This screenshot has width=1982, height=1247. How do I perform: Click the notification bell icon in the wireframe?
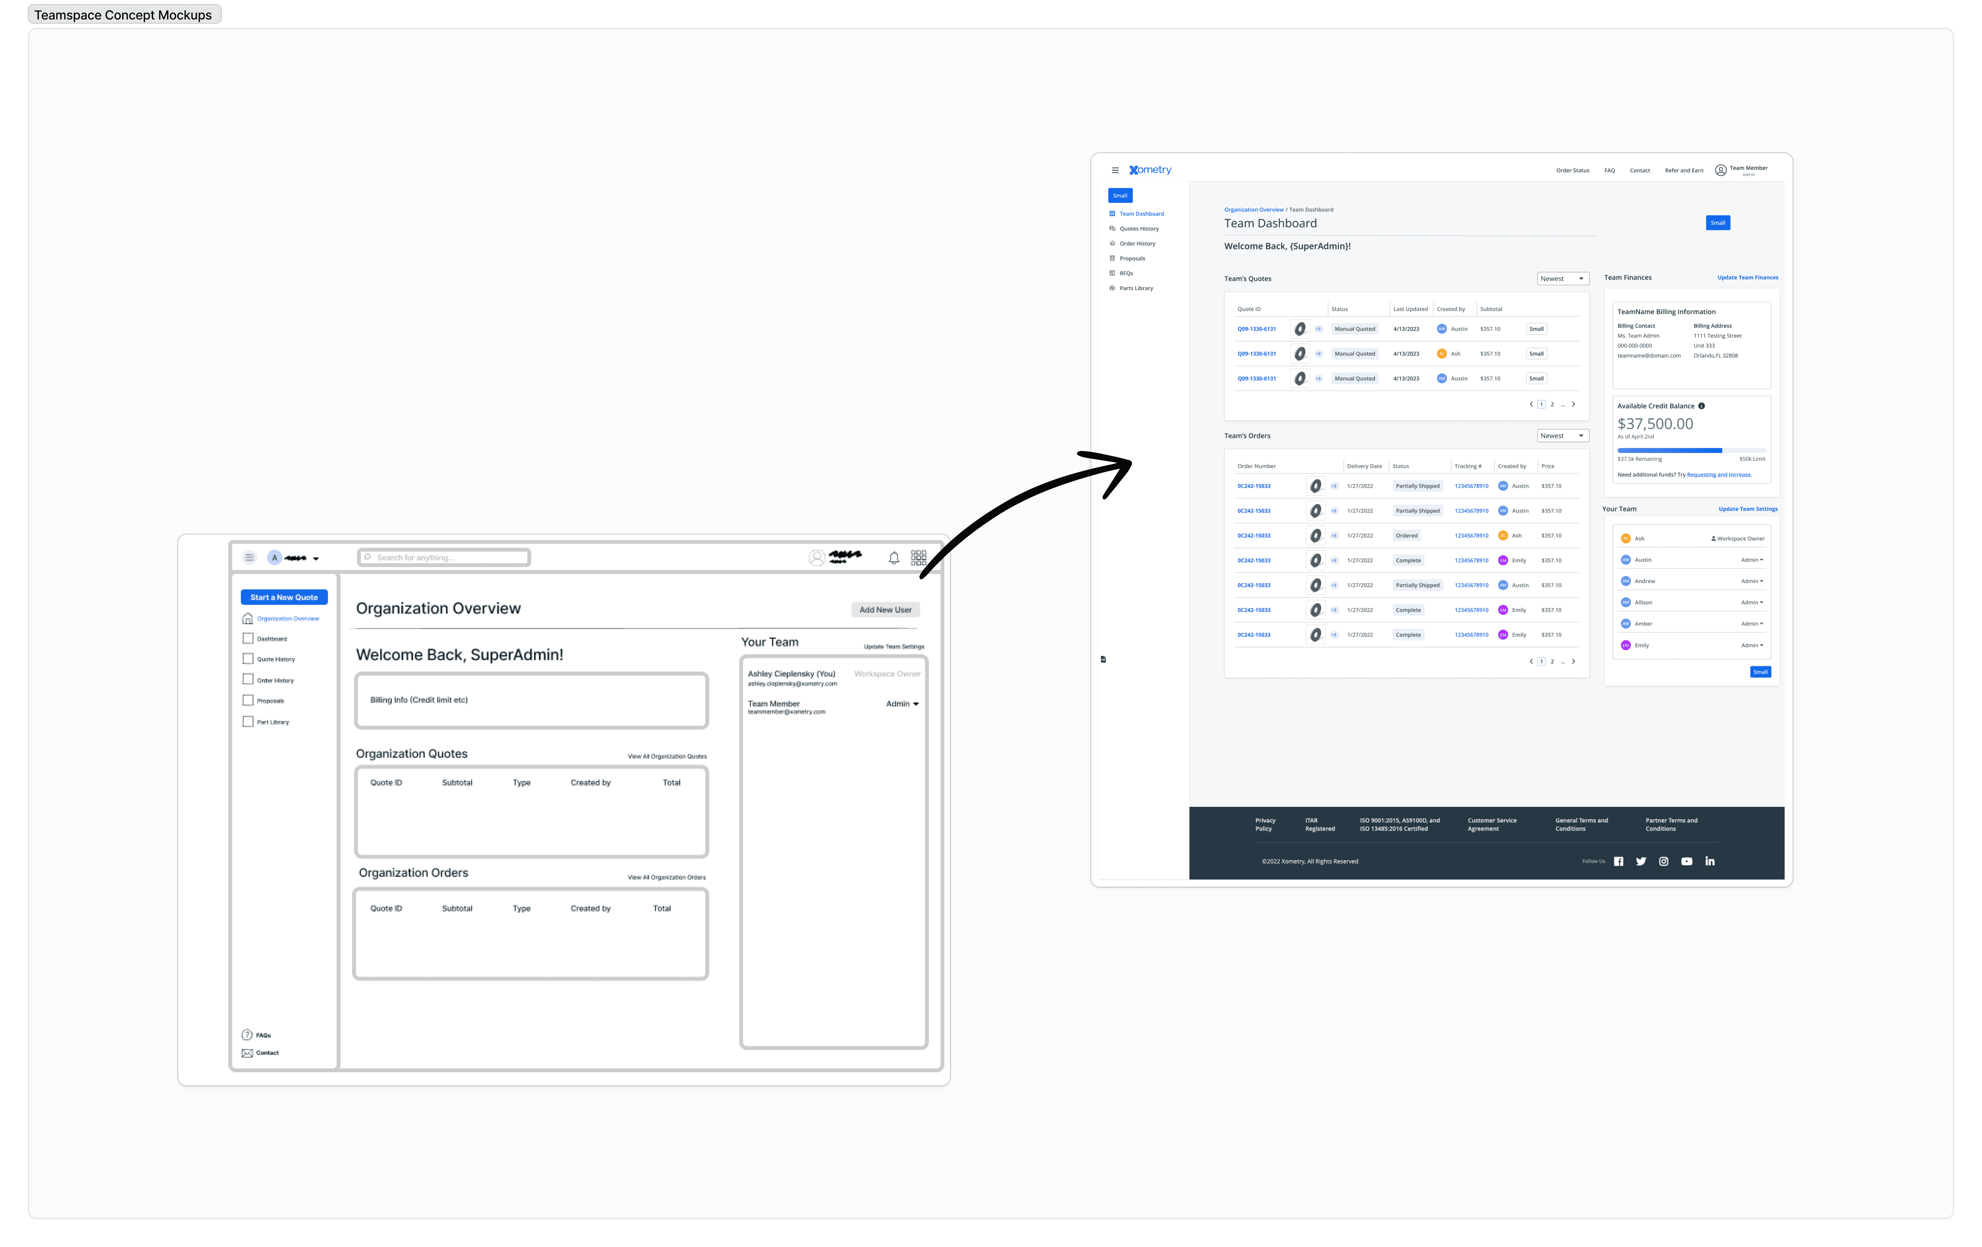(x=894, y=558)
